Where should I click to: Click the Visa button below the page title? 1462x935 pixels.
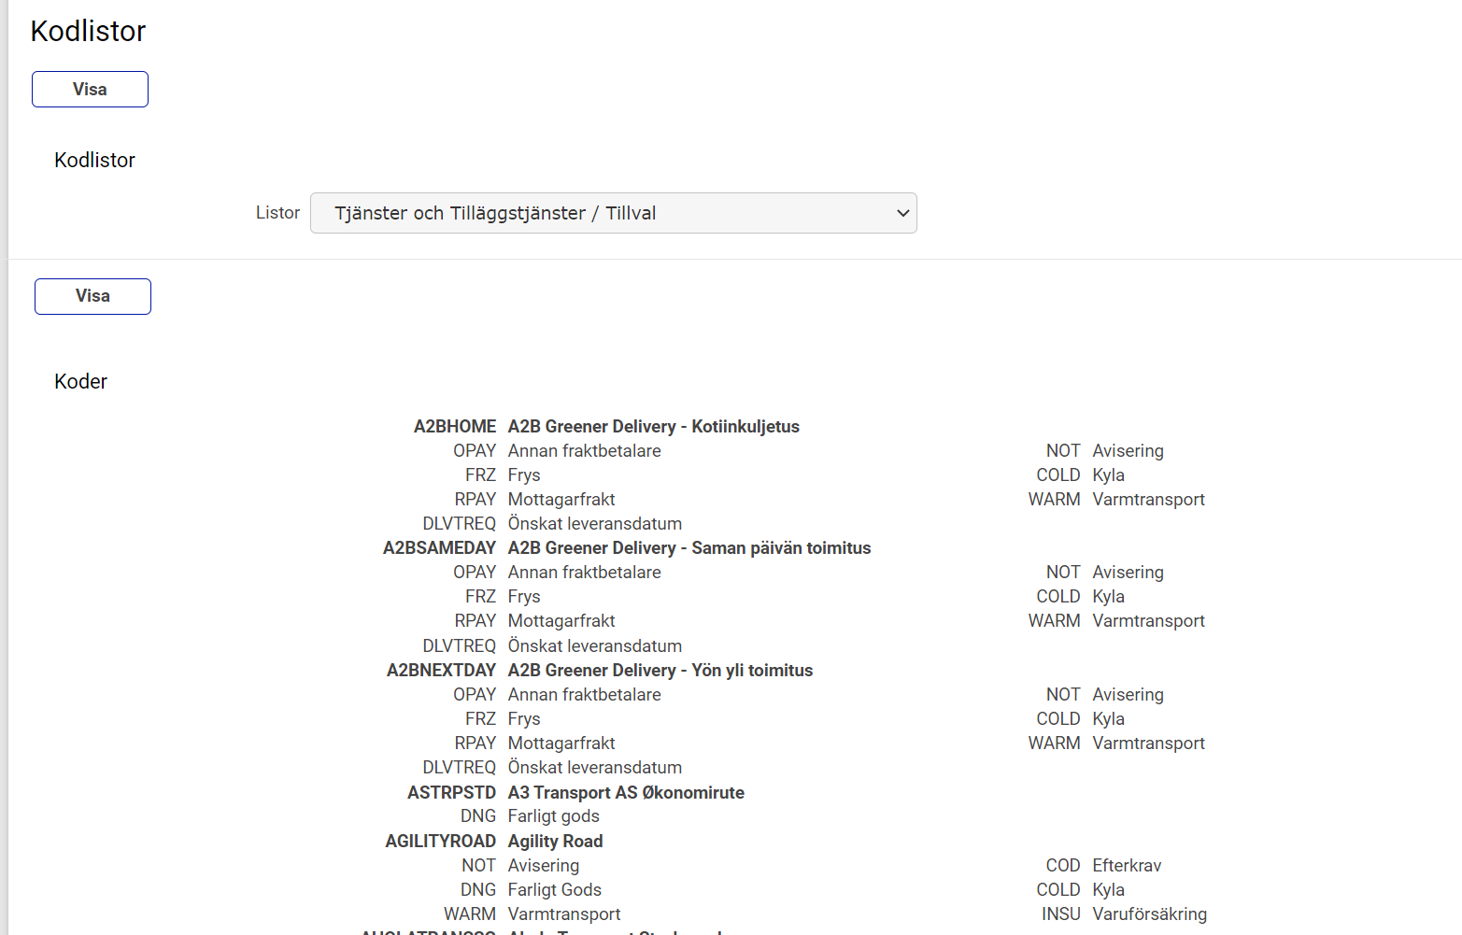[x=90, y=90]
